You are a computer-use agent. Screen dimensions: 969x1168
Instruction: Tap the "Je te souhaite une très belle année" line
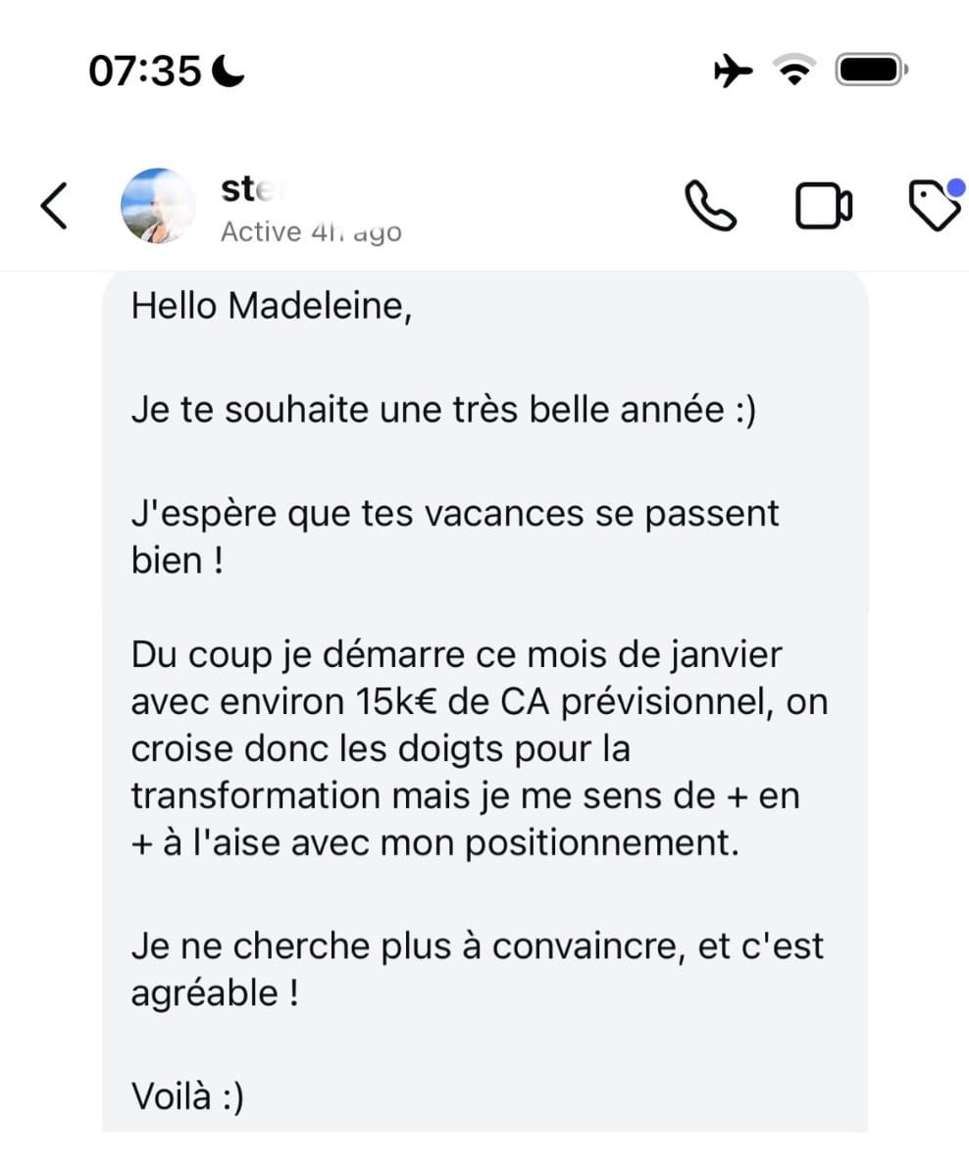tap(443, 410)
